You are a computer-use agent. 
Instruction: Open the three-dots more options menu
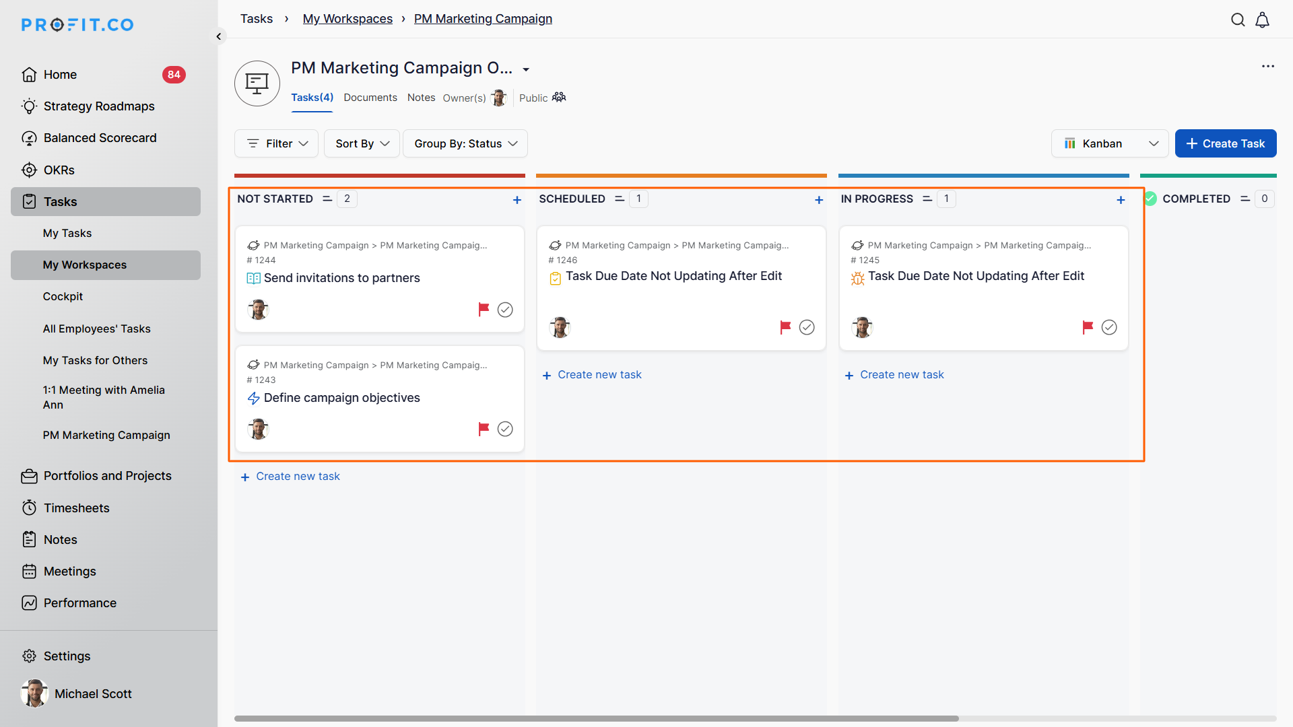point(1268,66)
